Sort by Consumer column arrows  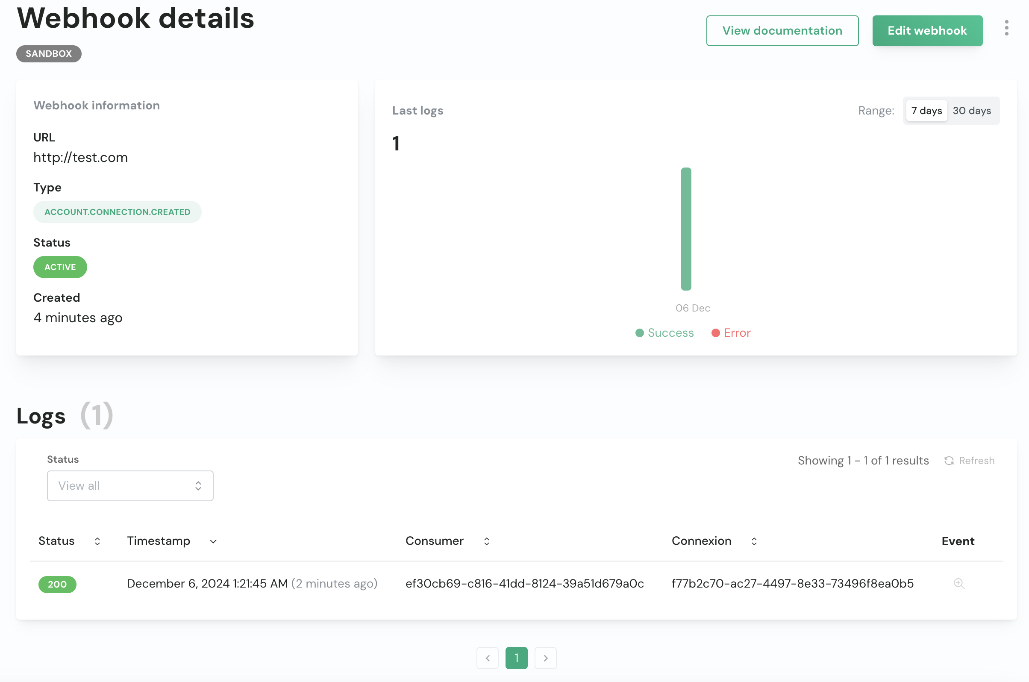(486, 541)
